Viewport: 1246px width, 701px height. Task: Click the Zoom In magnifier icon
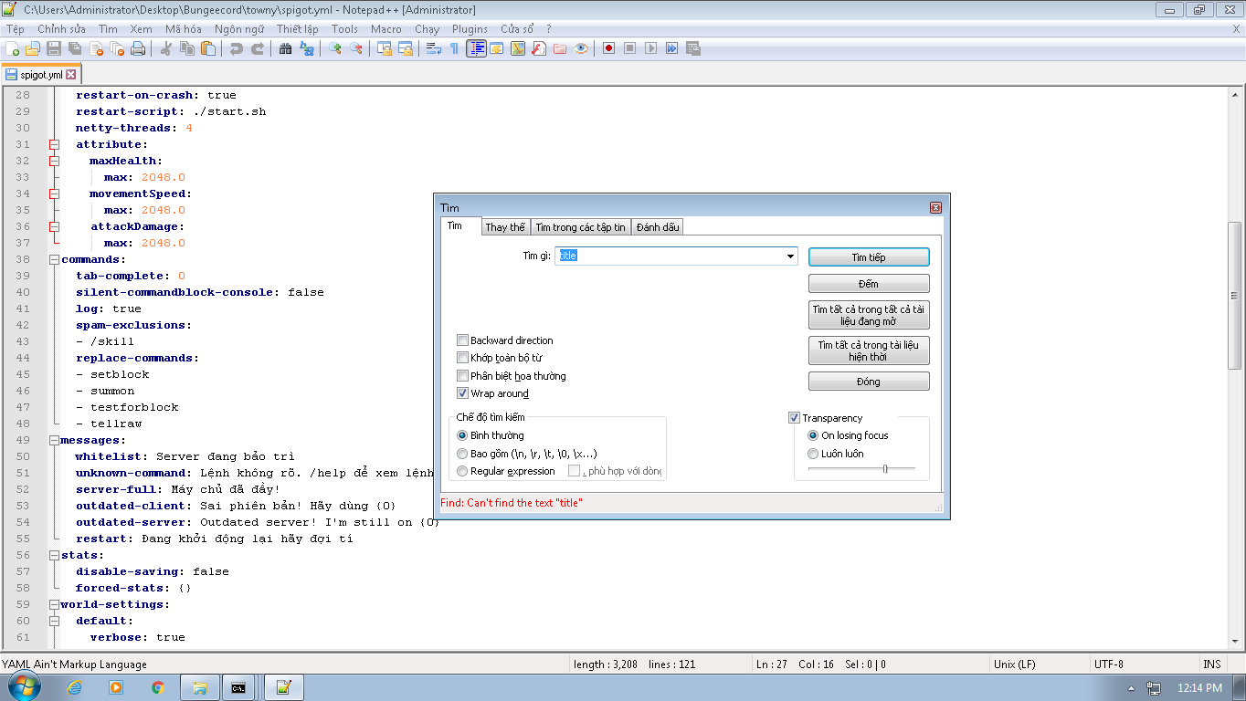click(x=335, y=48)
